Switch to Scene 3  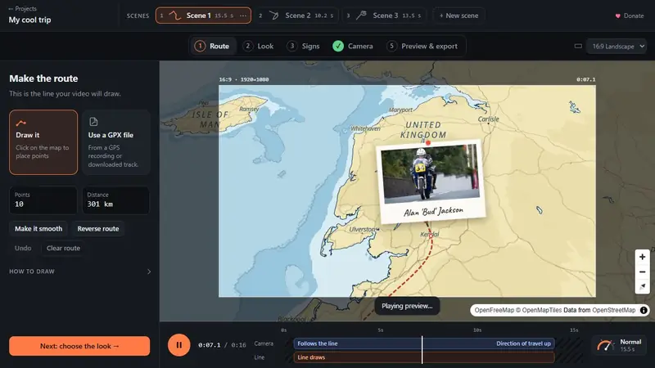pyautogui.click(x=384, y=16)
